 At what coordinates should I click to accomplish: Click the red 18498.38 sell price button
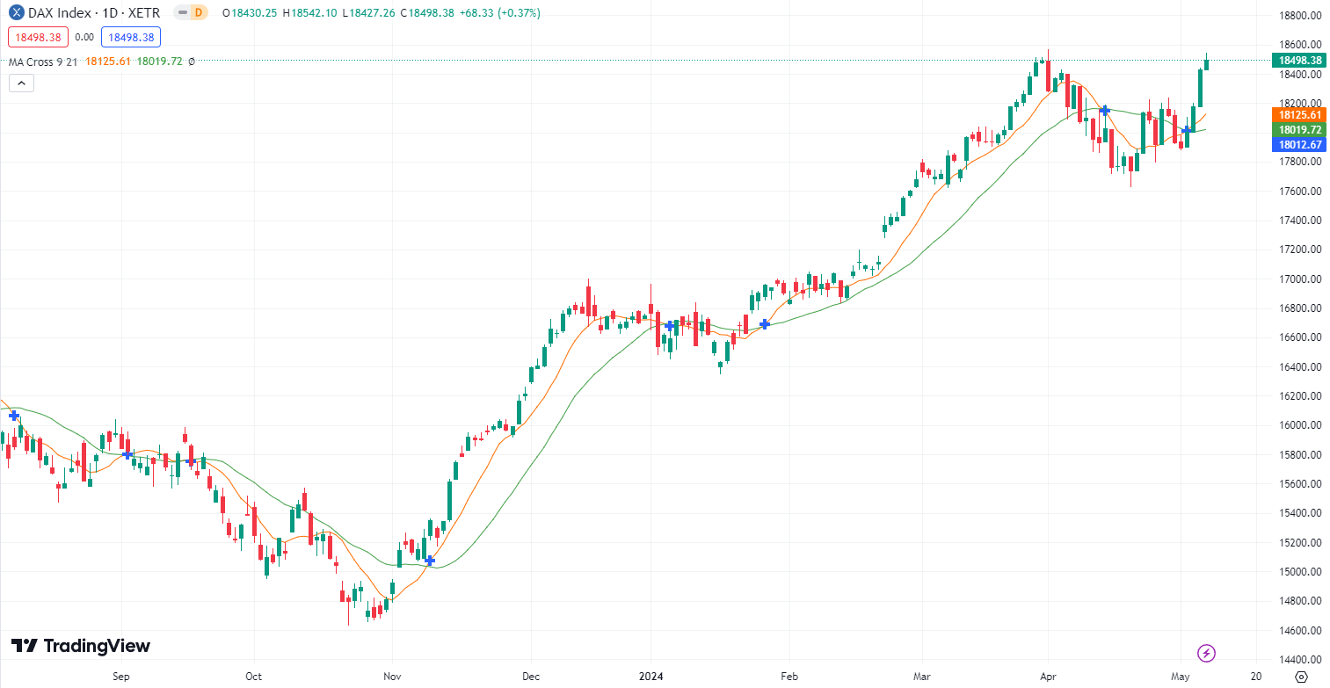point(38,37)
